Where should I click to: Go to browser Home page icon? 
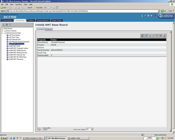coord(22,8)
